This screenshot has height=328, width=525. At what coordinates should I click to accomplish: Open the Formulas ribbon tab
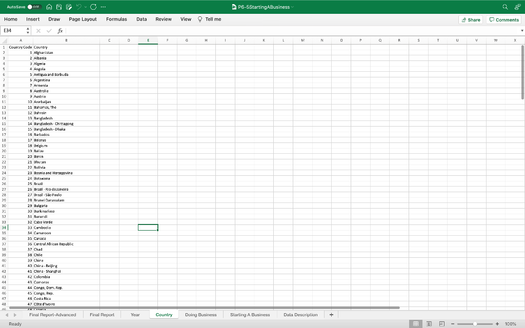116,19
